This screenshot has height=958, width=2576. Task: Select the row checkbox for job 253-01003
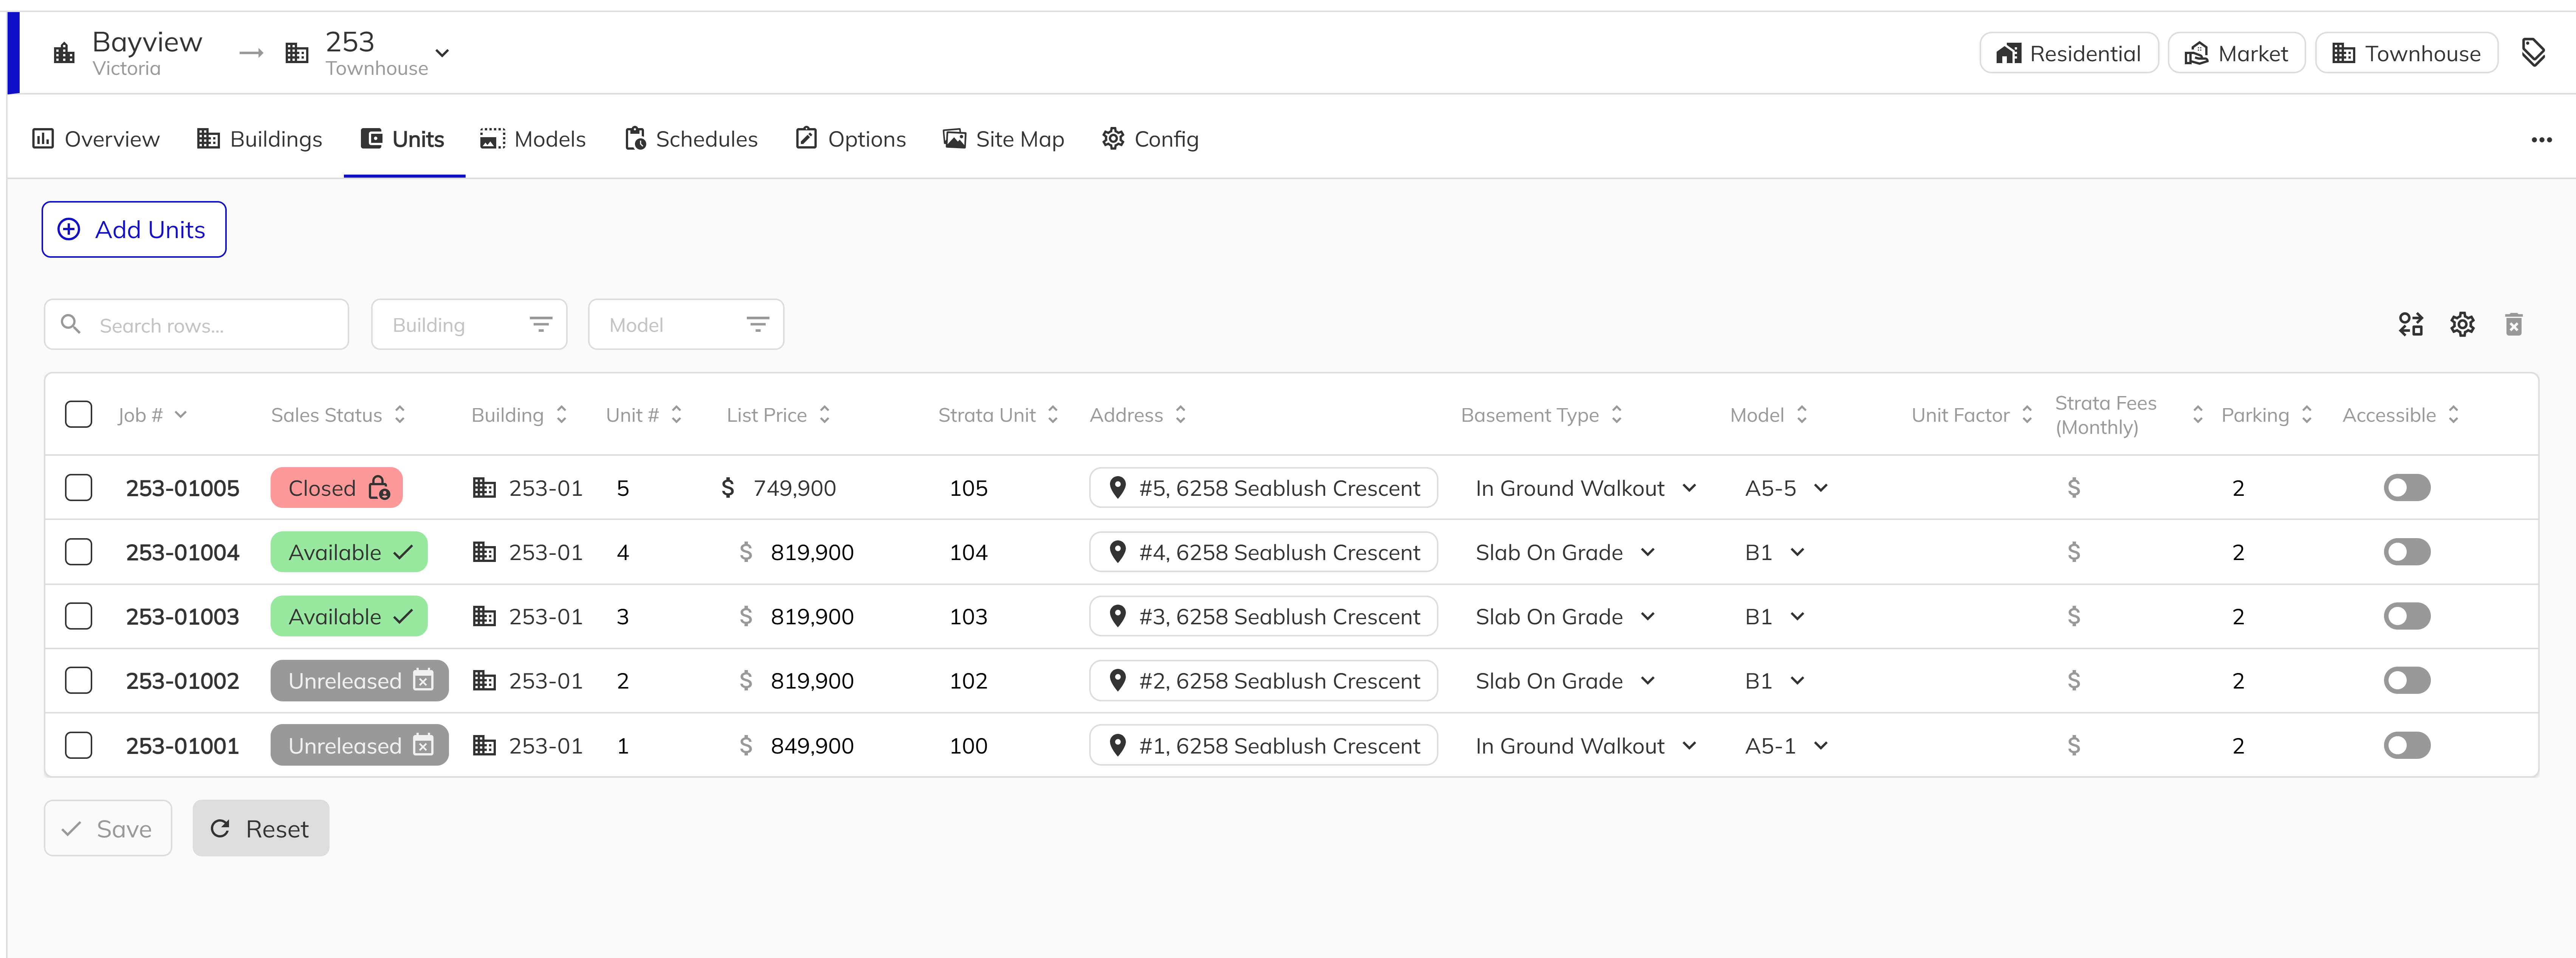(78, 616)
